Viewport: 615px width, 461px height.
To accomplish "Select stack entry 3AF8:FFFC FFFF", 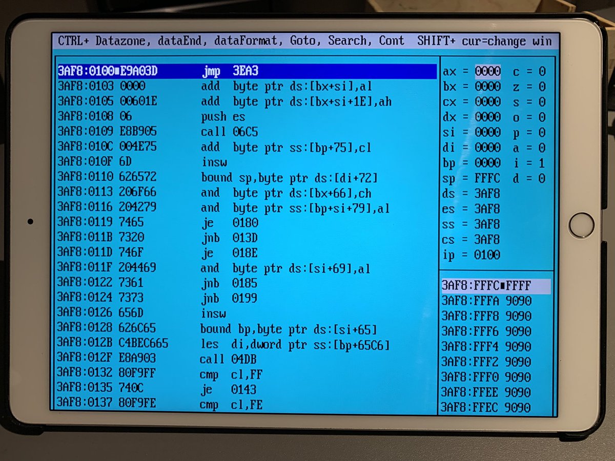I will click(x=496, y=286).
